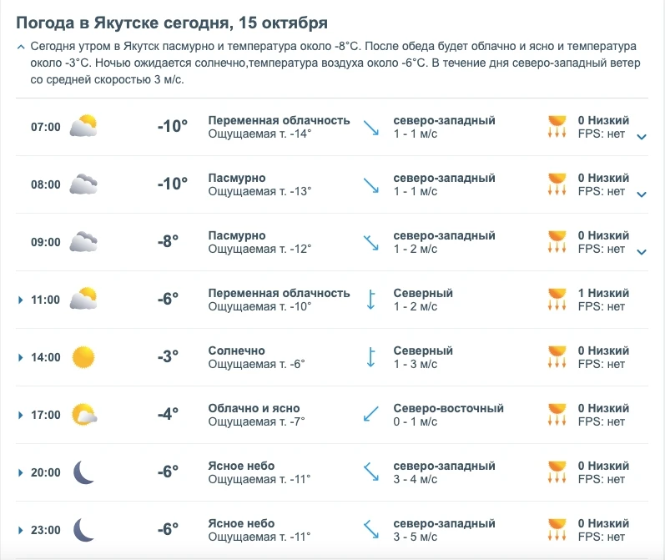Expand the 20:00 forecast row triangle
This screenshot has height=560, width=665.
click(x=20, y=472)
